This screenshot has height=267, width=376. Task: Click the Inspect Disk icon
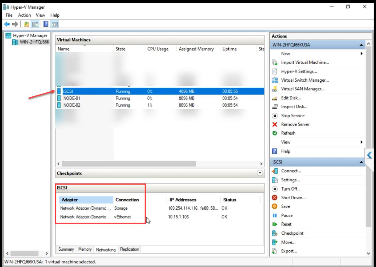click(275, 107)
